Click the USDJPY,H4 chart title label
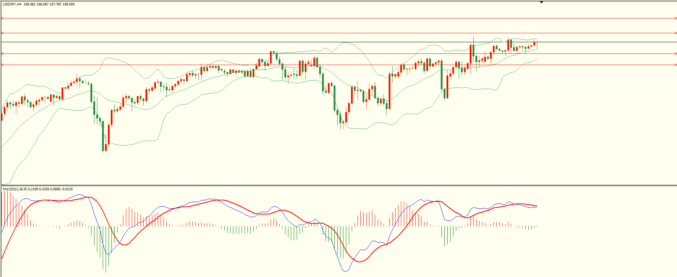Screen dimensions: 677x277 click(12, 4)
